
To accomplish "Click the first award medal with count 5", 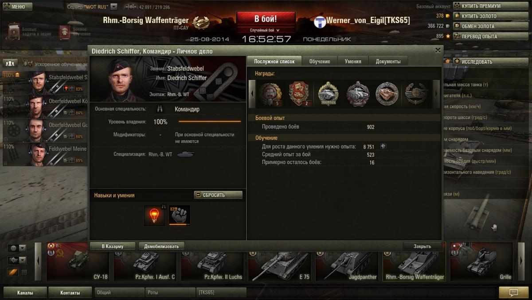I will [x=270, y=94].
